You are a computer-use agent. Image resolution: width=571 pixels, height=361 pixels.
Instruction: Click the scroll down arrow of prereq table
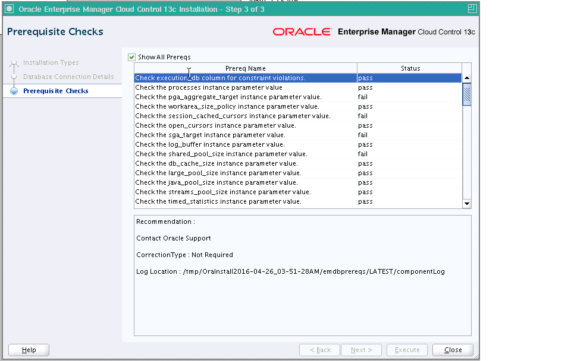point(467,204)
